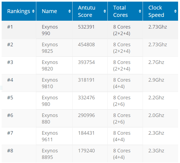Sort by Clock Speed arrows icon
The image size is (180, 163).
pos(175,11)
